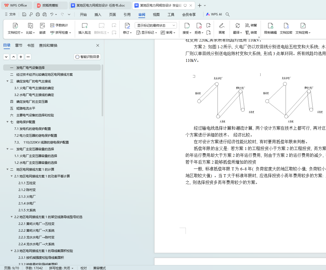Switch to 找稻壳模板 window tab
Screen dimensions: 326x270
click(51, 5)
